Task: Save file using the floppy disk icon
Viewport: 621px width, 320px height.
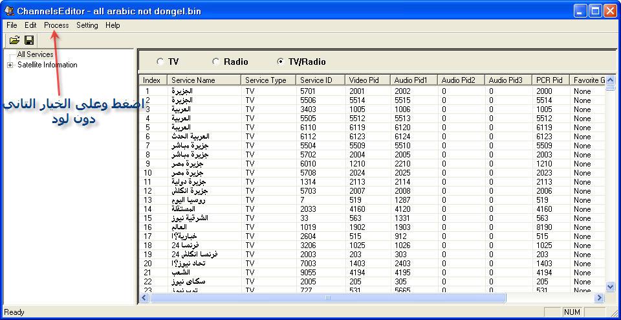Action: pos(29,40)
